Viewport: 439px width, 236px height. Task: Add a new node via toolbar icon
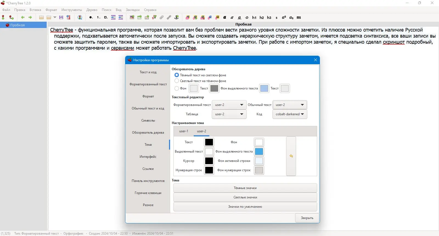(3, 17)
